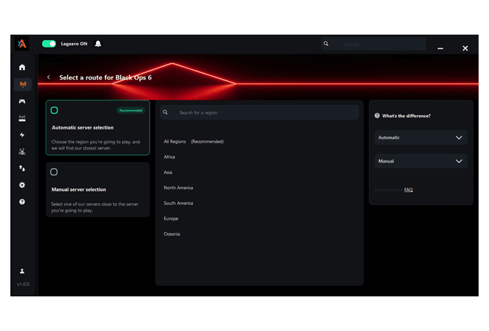489x331 pixels.
Task: Choose Europe from the region list
Action: [172, 219]
